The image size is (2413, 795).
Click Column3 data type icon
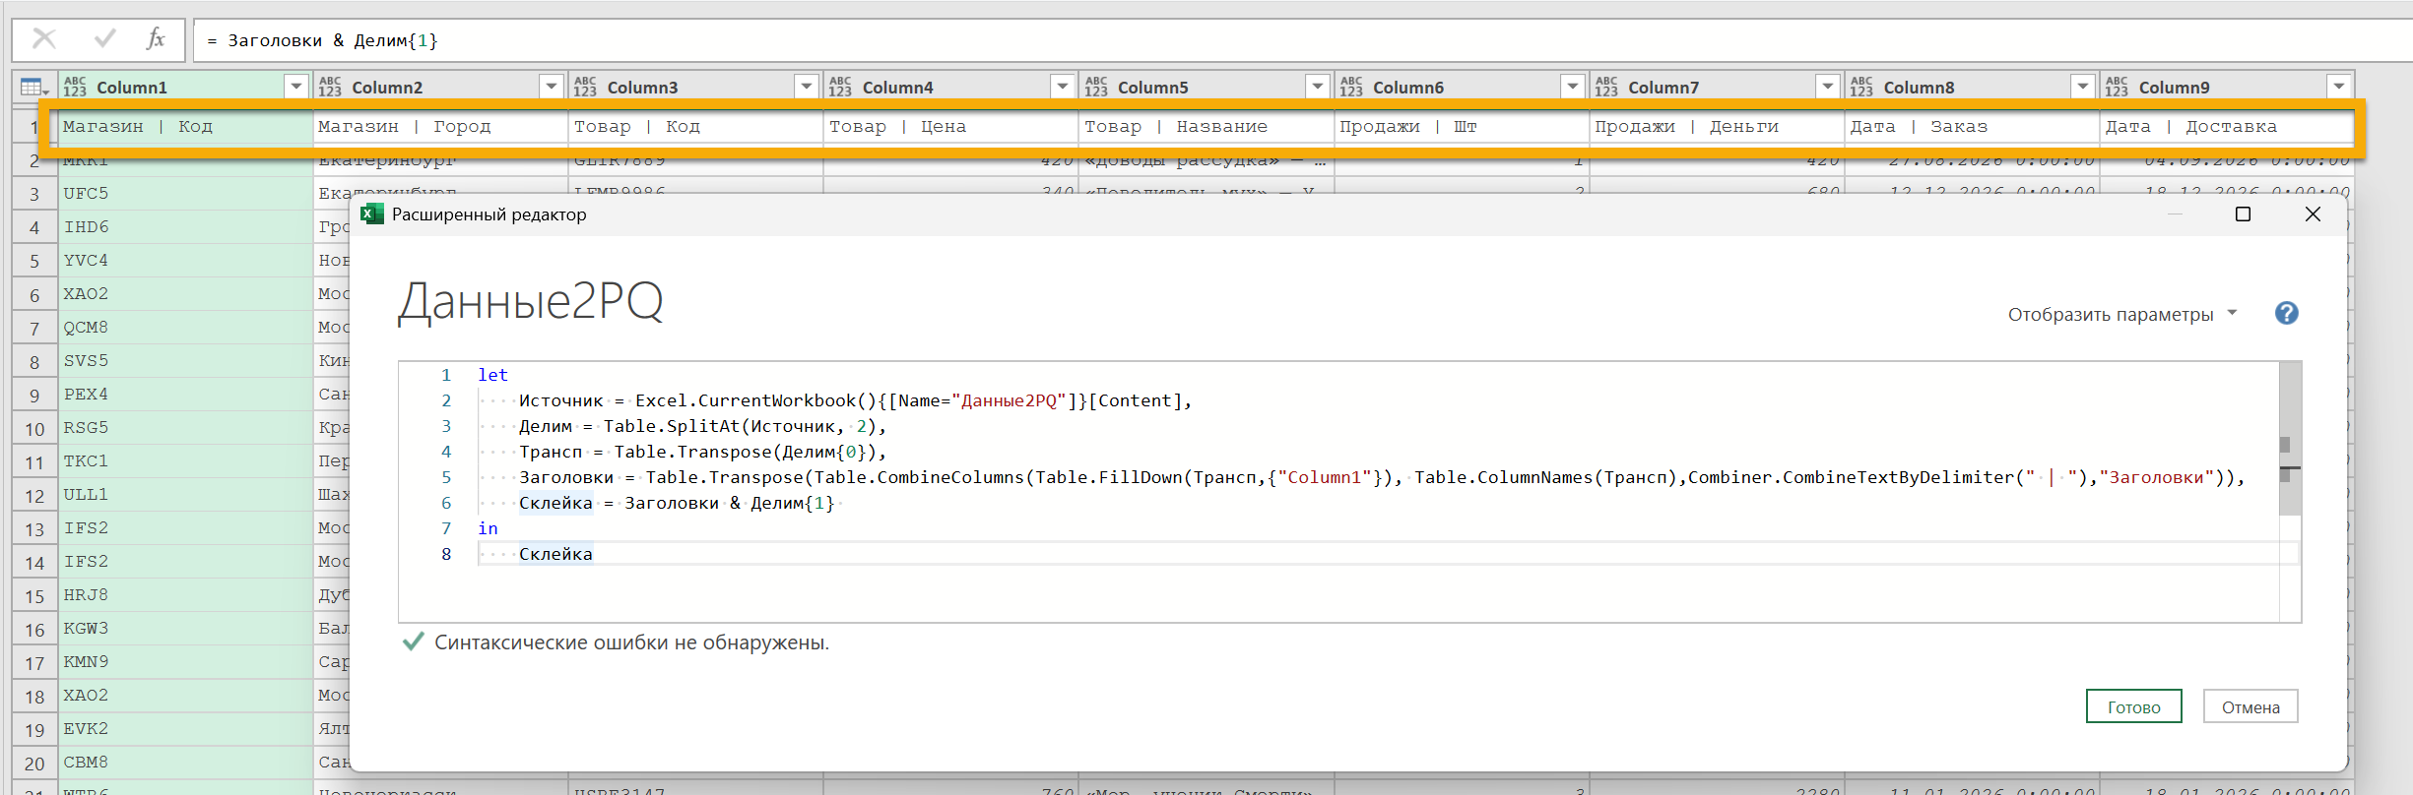tap(585, 87)
